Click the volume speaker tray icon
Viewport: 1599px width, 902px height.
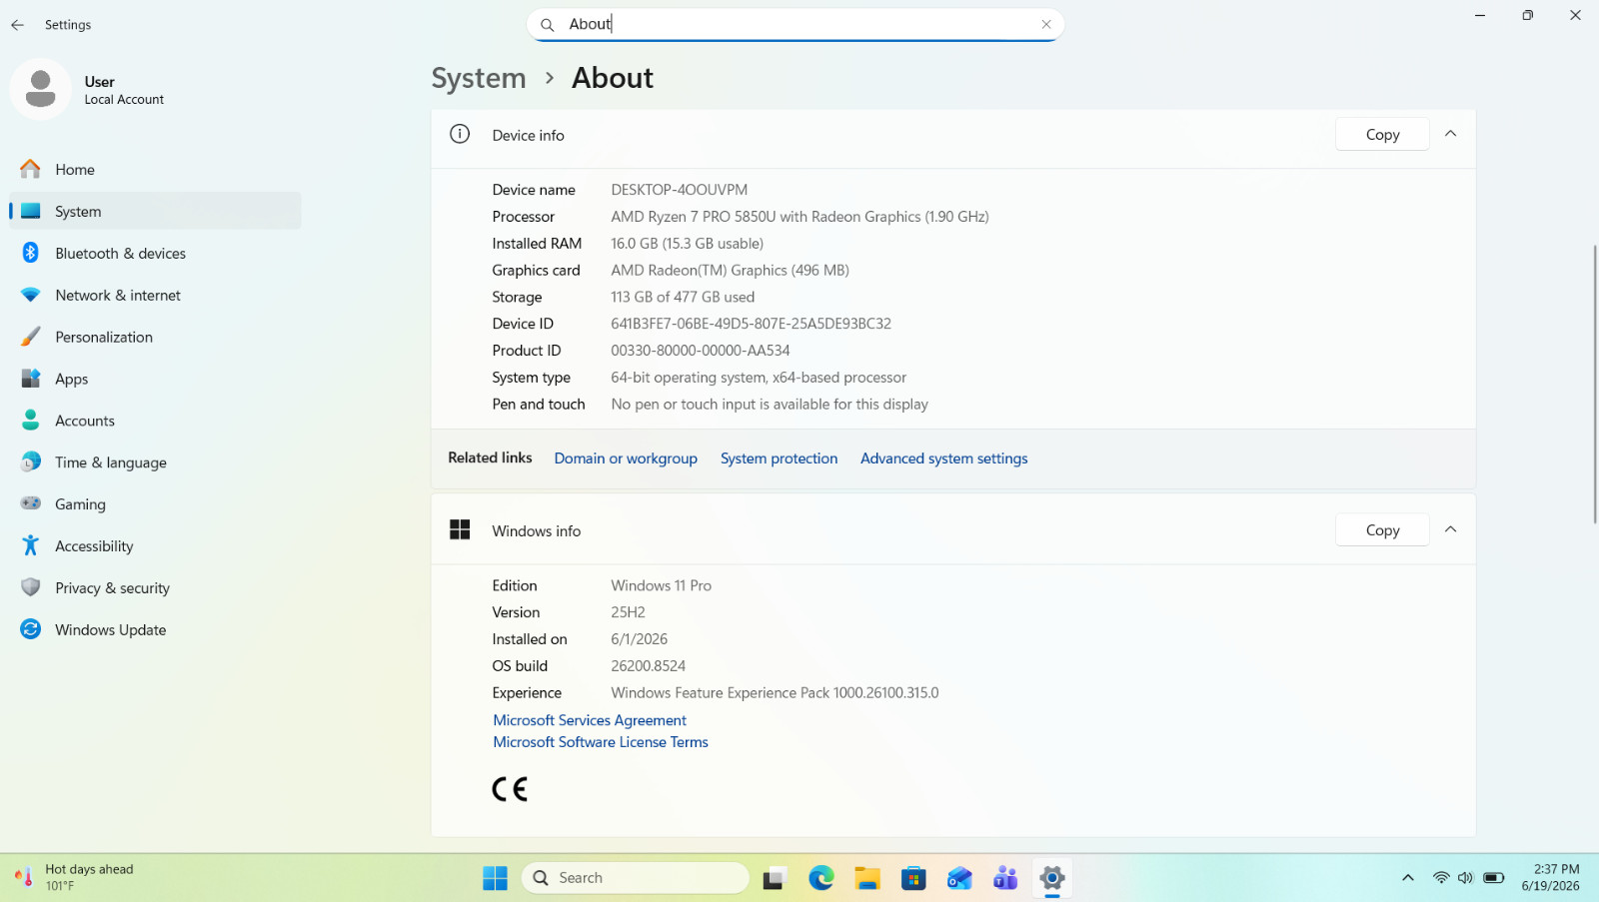tap(1465, 878)
